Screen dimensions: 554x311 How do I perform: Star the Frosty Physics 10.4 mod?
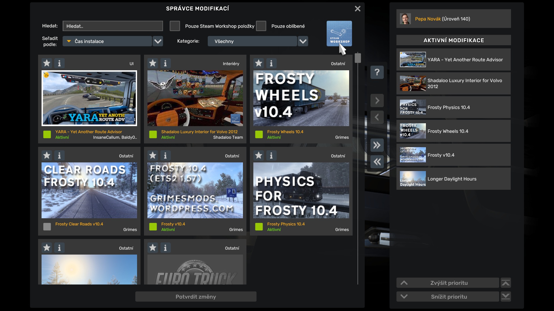(x=259, y=155)
